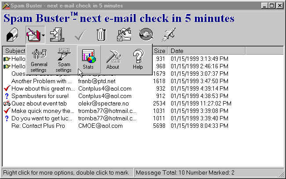Image resolution: width=286 pixels, height=179 pixels.
Task: Click pointing hand icon on the 3:13:49 PM Hello row
Action: coord(7,59)
